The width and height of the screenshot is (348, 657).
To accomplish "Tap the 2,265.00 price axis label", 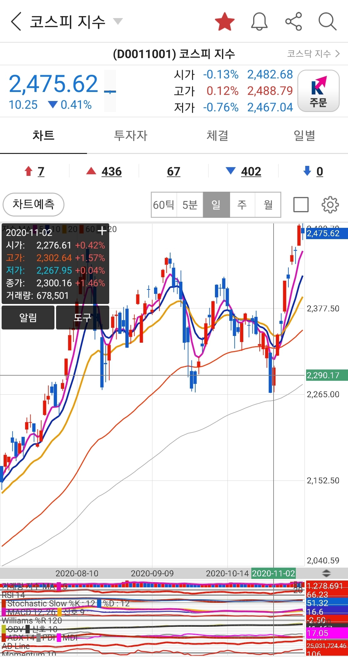I will point(323,394).
